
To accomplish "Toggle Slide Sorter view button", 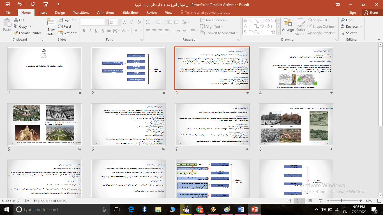I will 299,201.
